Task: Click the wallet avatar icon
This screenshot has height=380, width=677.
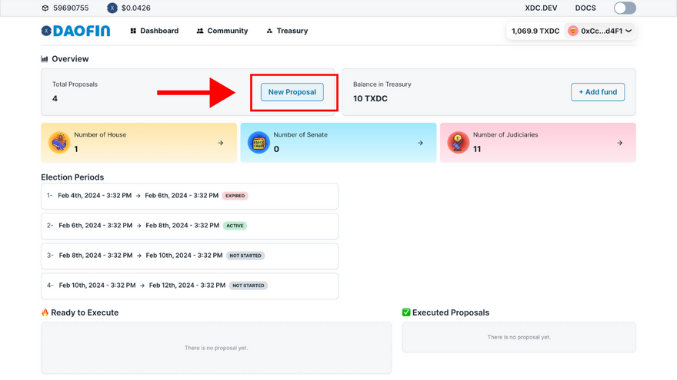Action: coord(572,31)
